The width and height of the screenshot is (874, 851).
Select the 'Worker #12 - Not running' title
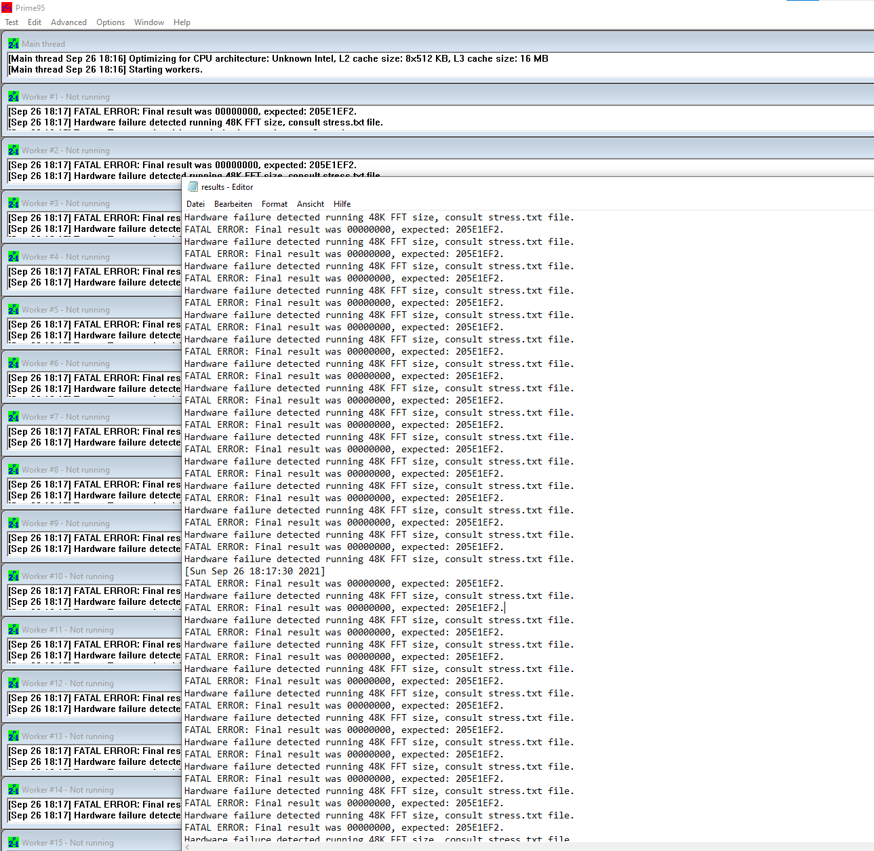click(x=68, y=684)
